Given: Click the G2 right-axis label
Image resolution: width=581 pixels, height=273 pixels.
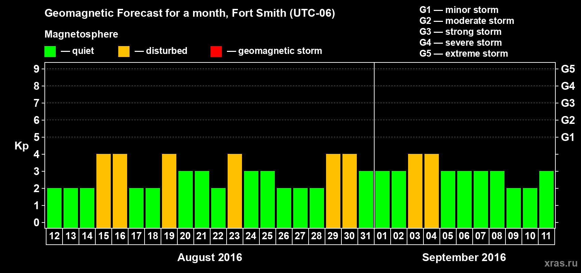Looking at the screenshot, I should pos(568,120).
